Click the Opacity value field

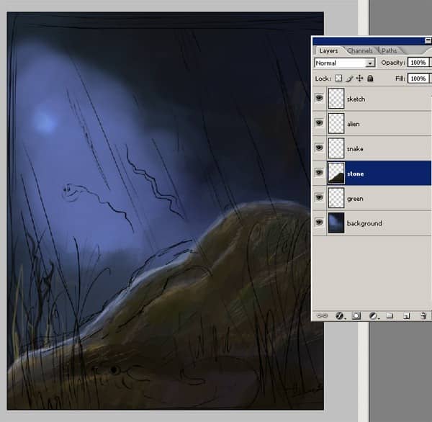418,63
